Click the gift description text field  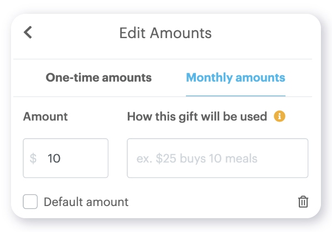217,159
